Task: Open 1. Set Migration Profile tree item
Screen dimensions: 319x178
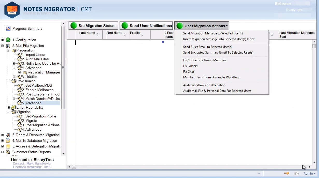Action: pyautogui.click(x=39, y=116)
